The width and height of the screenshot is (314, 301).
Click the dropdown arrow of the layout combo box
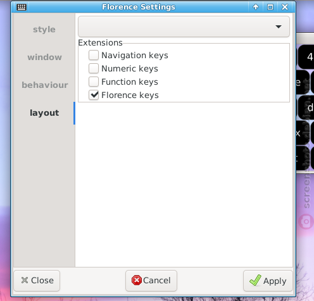point(279,27)
